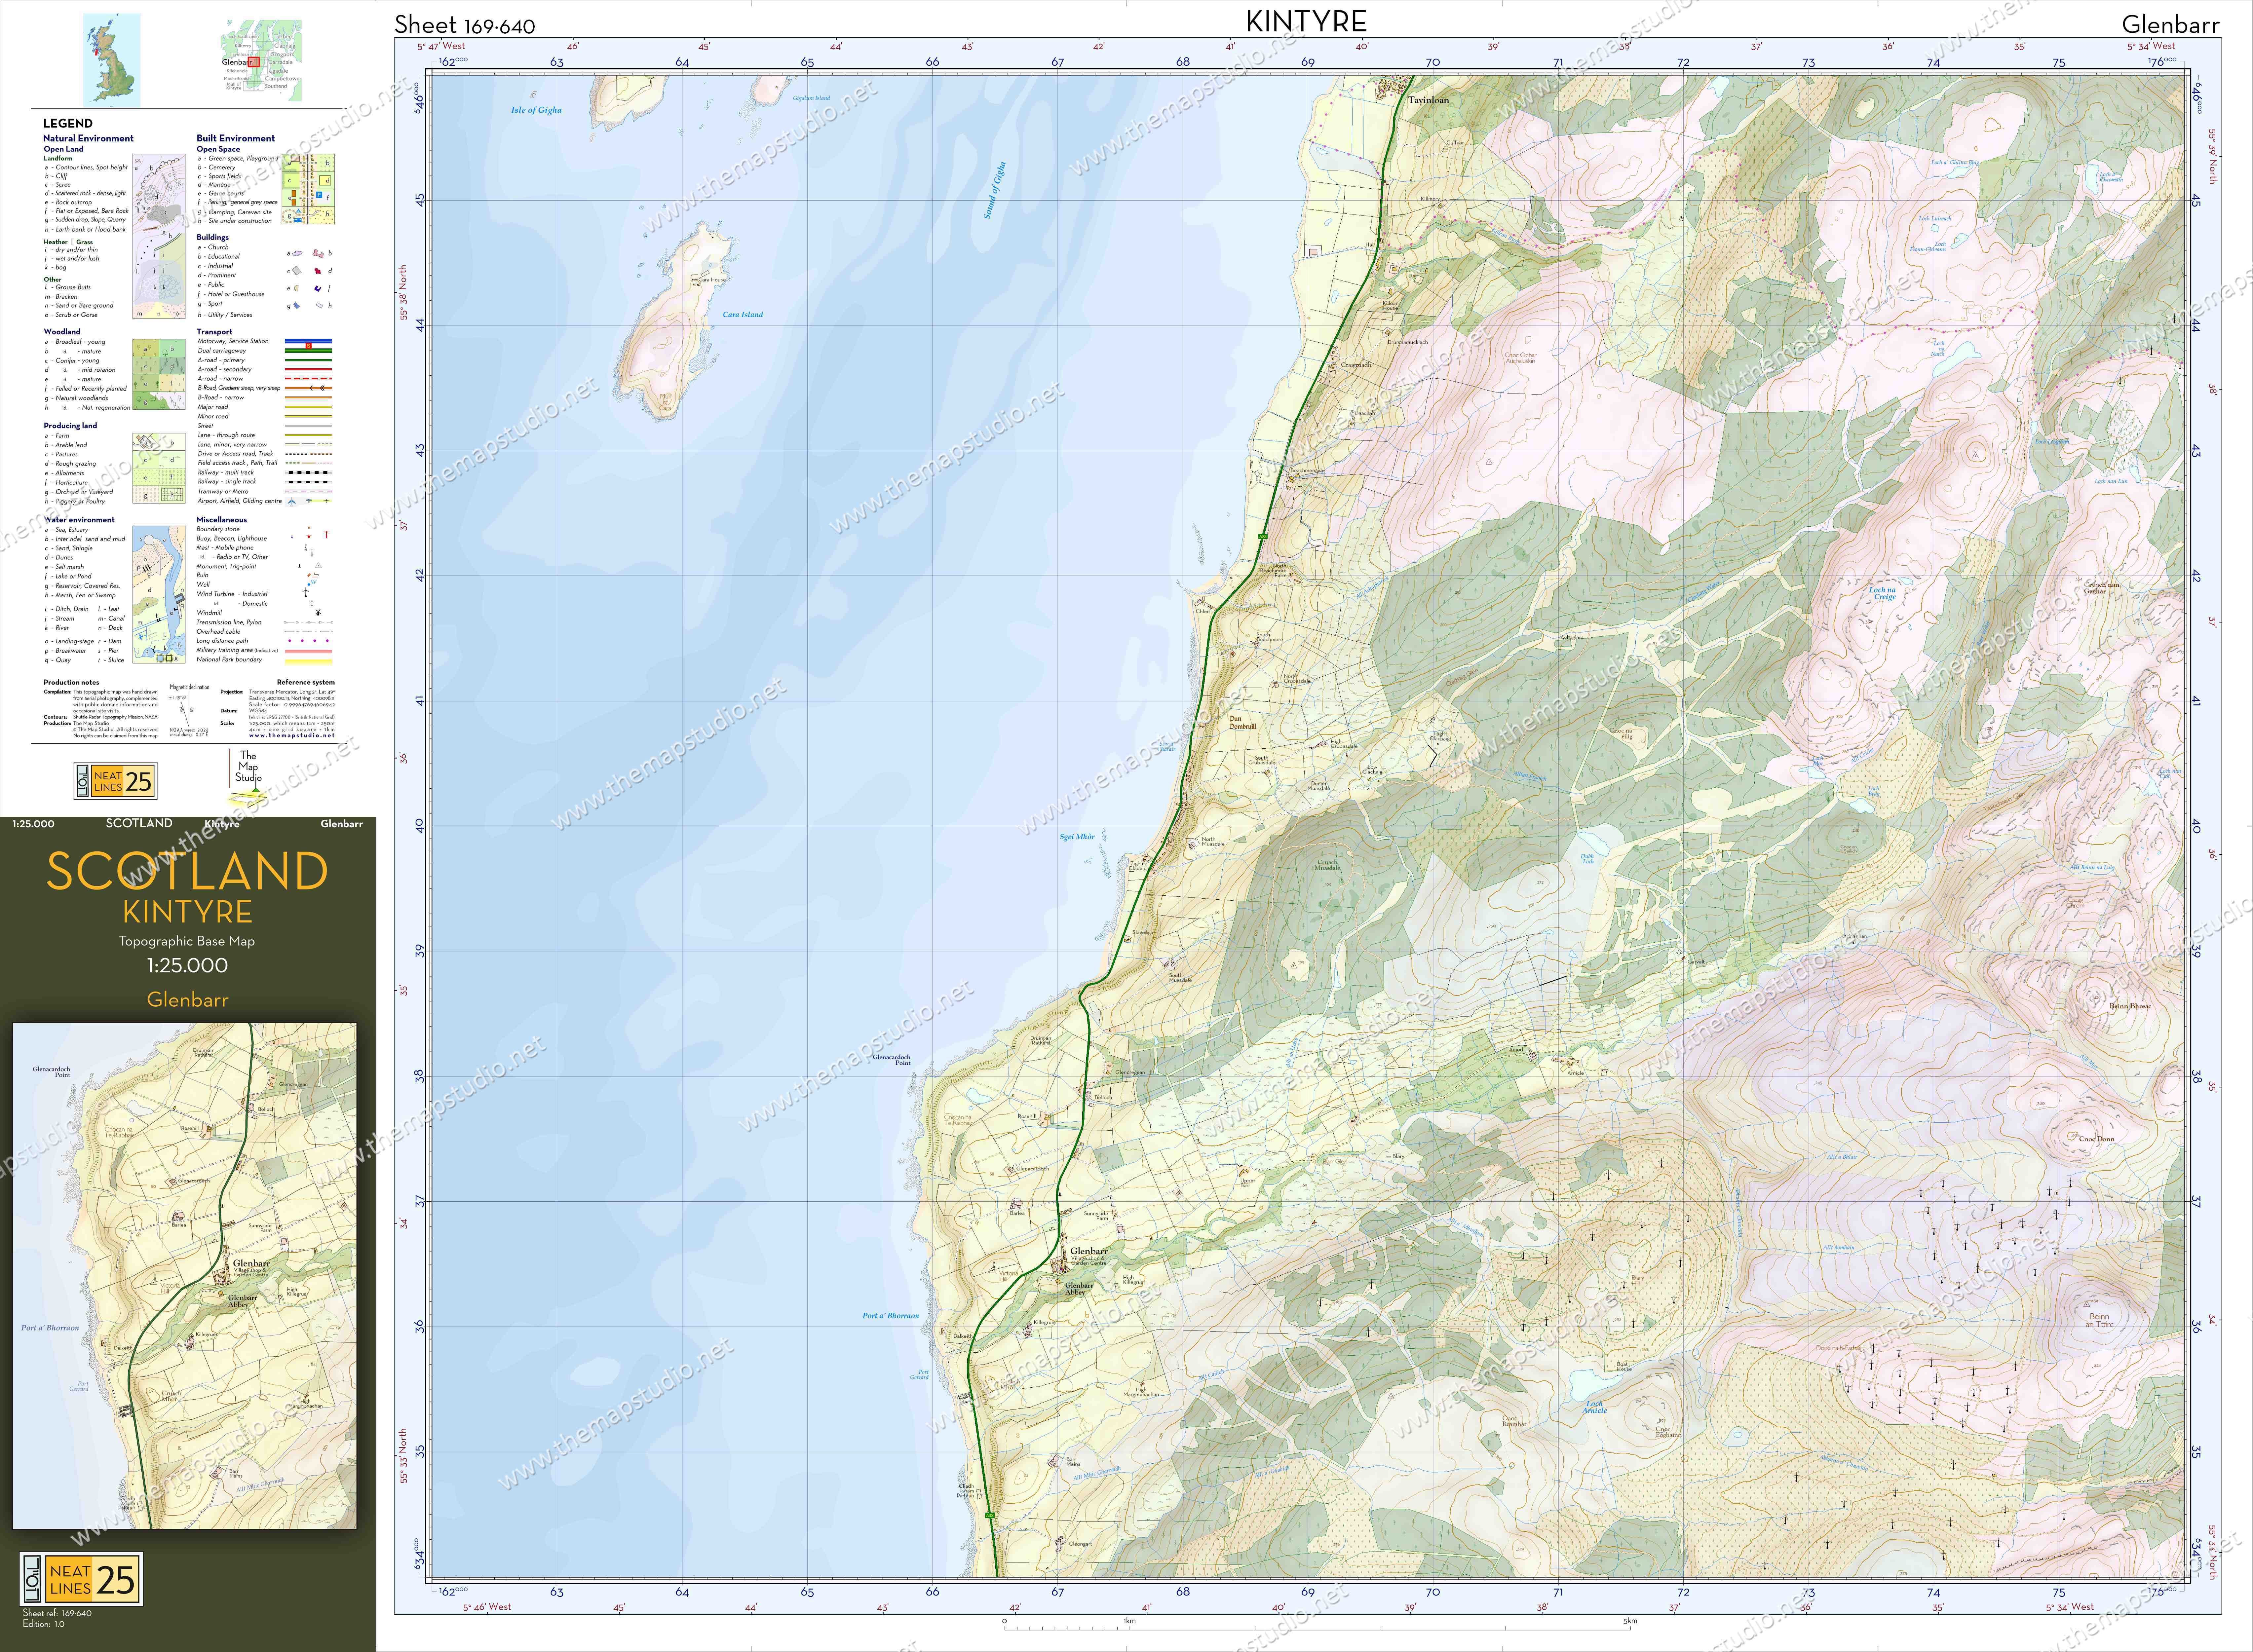
Task: Click the "Sgeir Mhòr" map label
Action: pos(1077,837)
